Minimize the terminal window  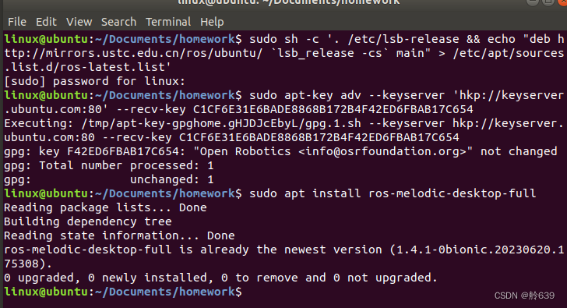click(x=532, y=2)
